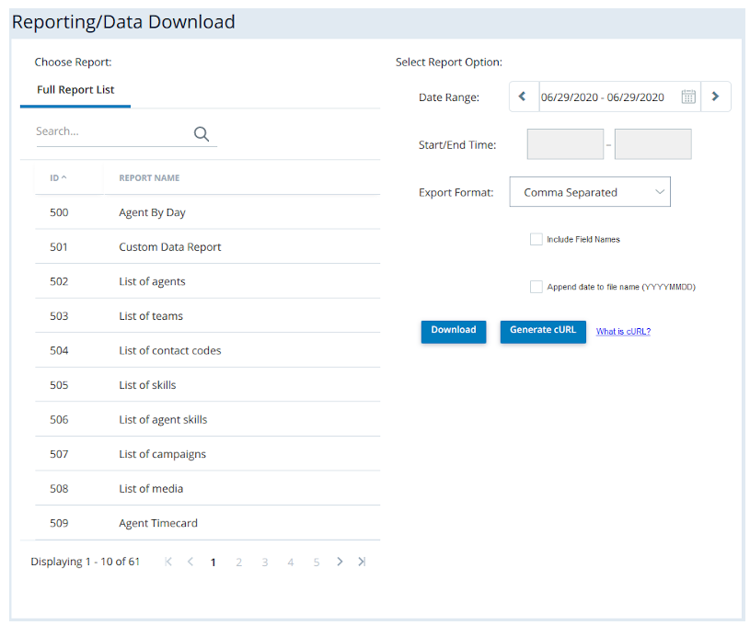The width and height of the screenshot is (750, 625).
Task: Click the start time input box
Action: [x=565, y=143]
